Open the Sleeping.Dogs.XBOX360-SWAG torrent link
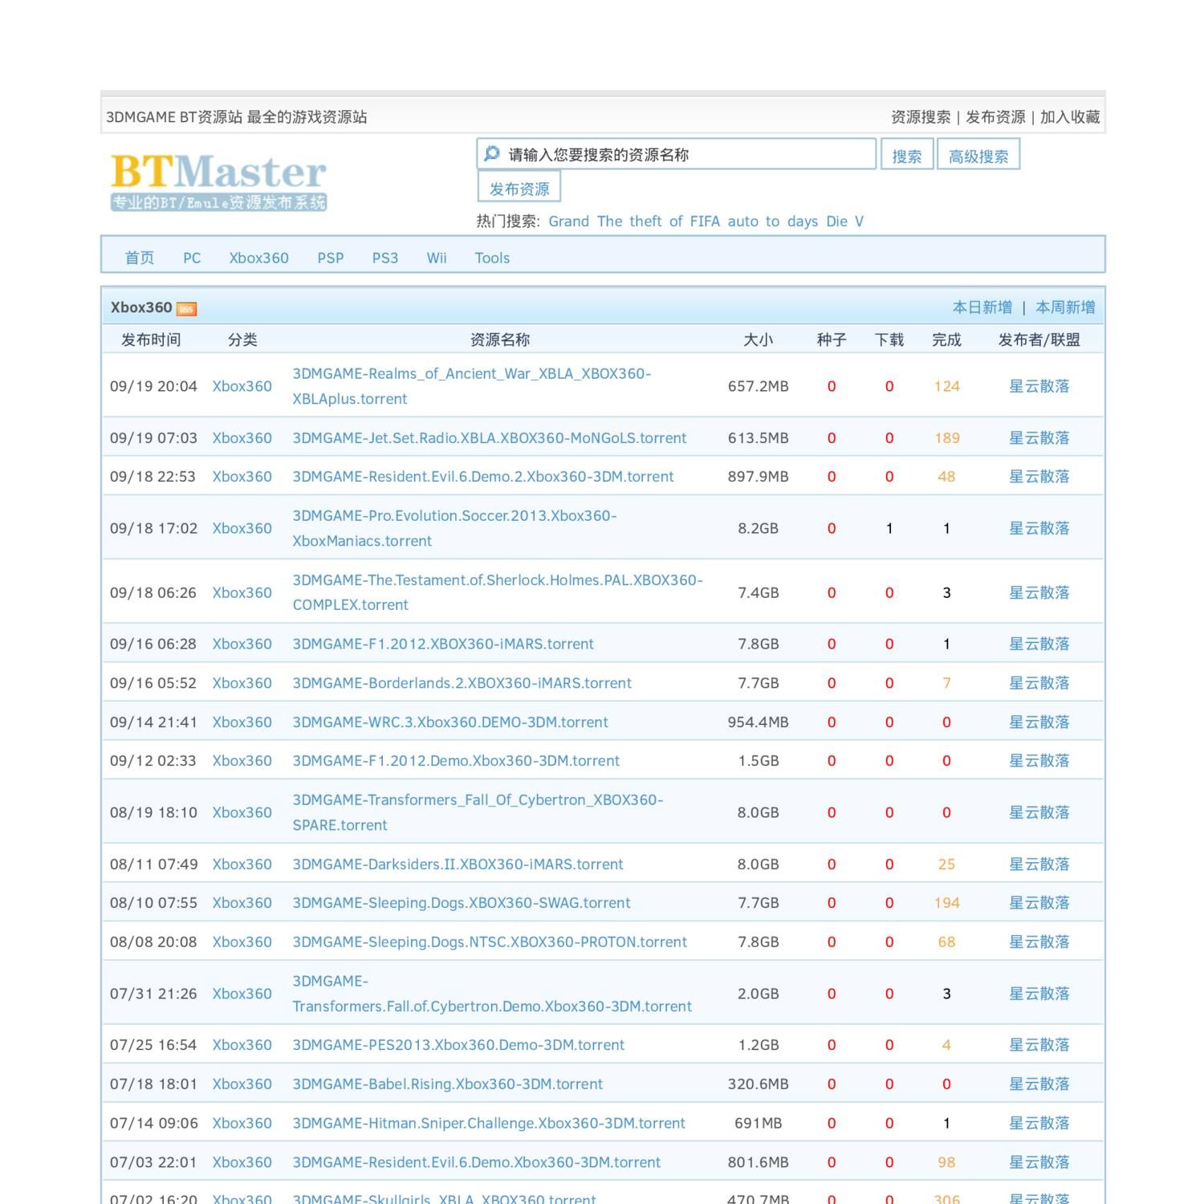1204x1204 pixels. point(462,902)
